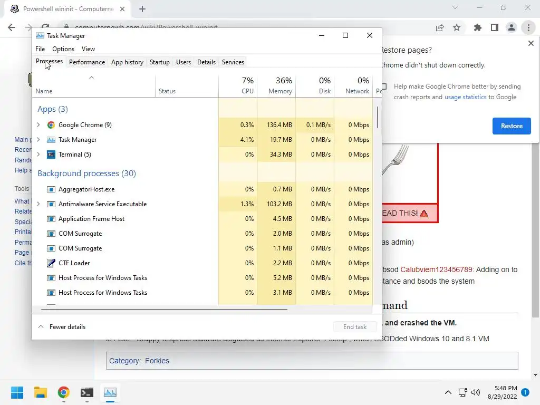The image size is (540, 405).
Task: Open the usage statistics link
Action: point(465,97)
